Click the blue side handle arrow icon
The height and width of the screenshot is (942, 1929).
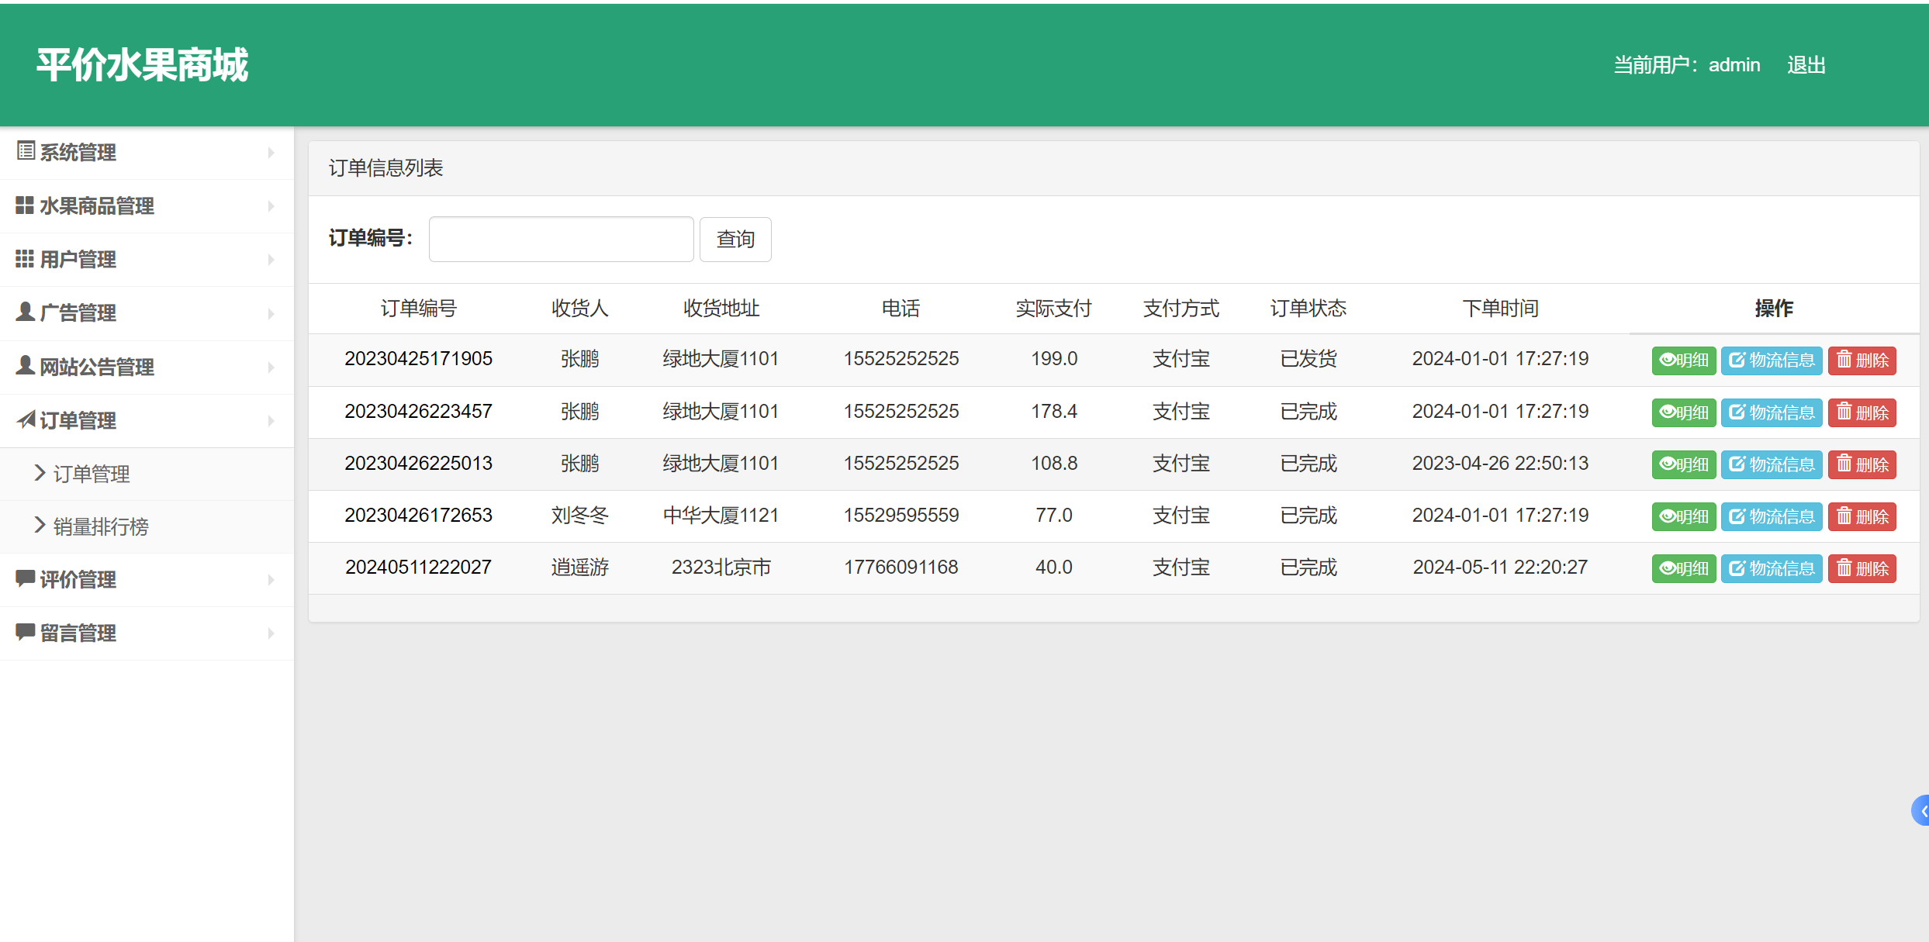1921,810
